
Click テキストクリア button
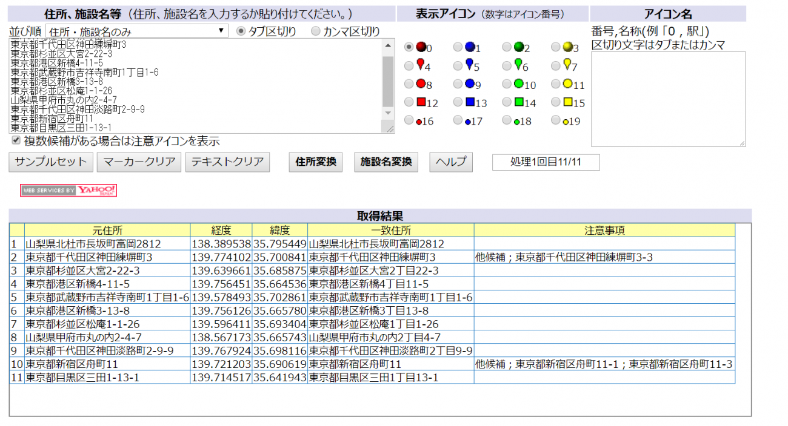[x=227, y=162]
